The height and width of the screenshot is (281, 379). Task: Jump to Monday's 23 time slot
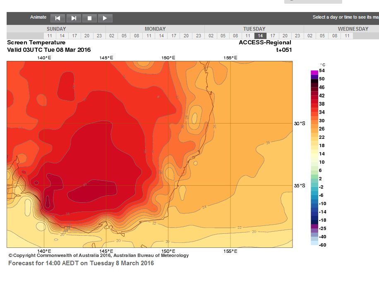(199, 36)
